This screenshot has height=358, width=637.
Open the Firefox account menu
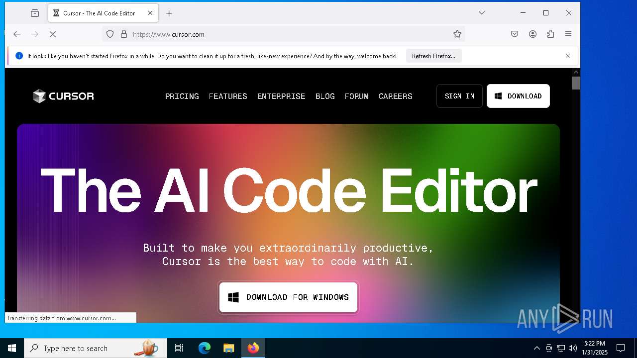pyautogui.click(x=532, y=34)
